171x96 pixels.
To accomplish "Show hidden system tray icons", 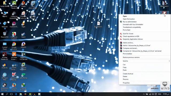I will [x=144, y=94].
